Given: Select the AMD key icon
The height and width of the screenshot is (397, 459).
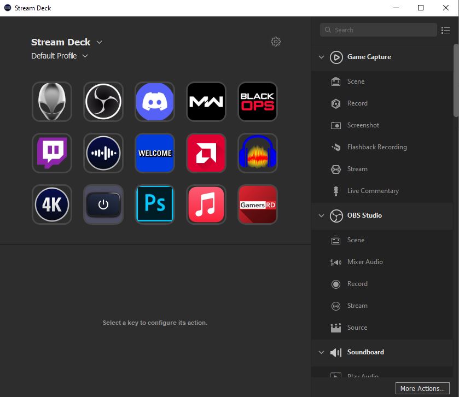Looking at the screenshot, I should [x=206, y=153].
